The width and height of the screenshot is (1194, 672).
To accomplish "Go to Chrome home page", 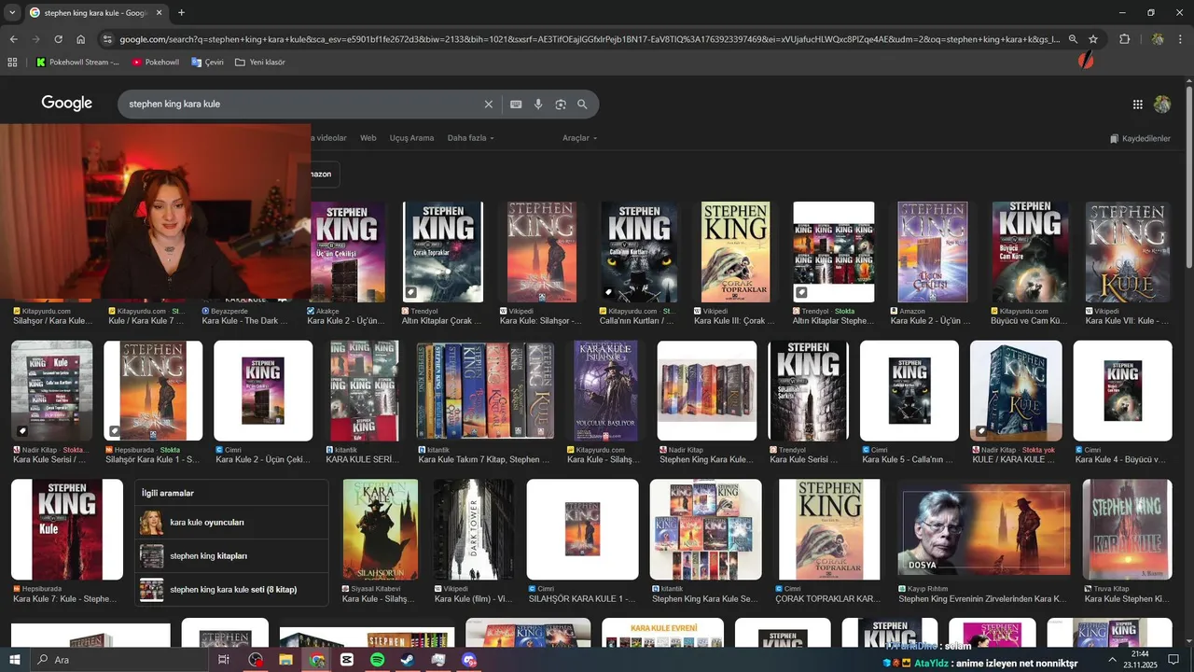I will point(81,39).
